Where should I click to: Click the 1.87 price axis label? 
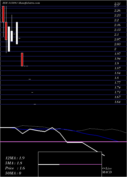click(117, 68)
